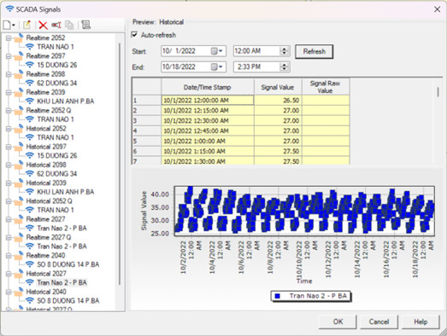The width and height of the screenshot is (447, 336).
Task: Select SO 8 DUONG 14 P.BA under Historical 2040
Action: [68, 301]
